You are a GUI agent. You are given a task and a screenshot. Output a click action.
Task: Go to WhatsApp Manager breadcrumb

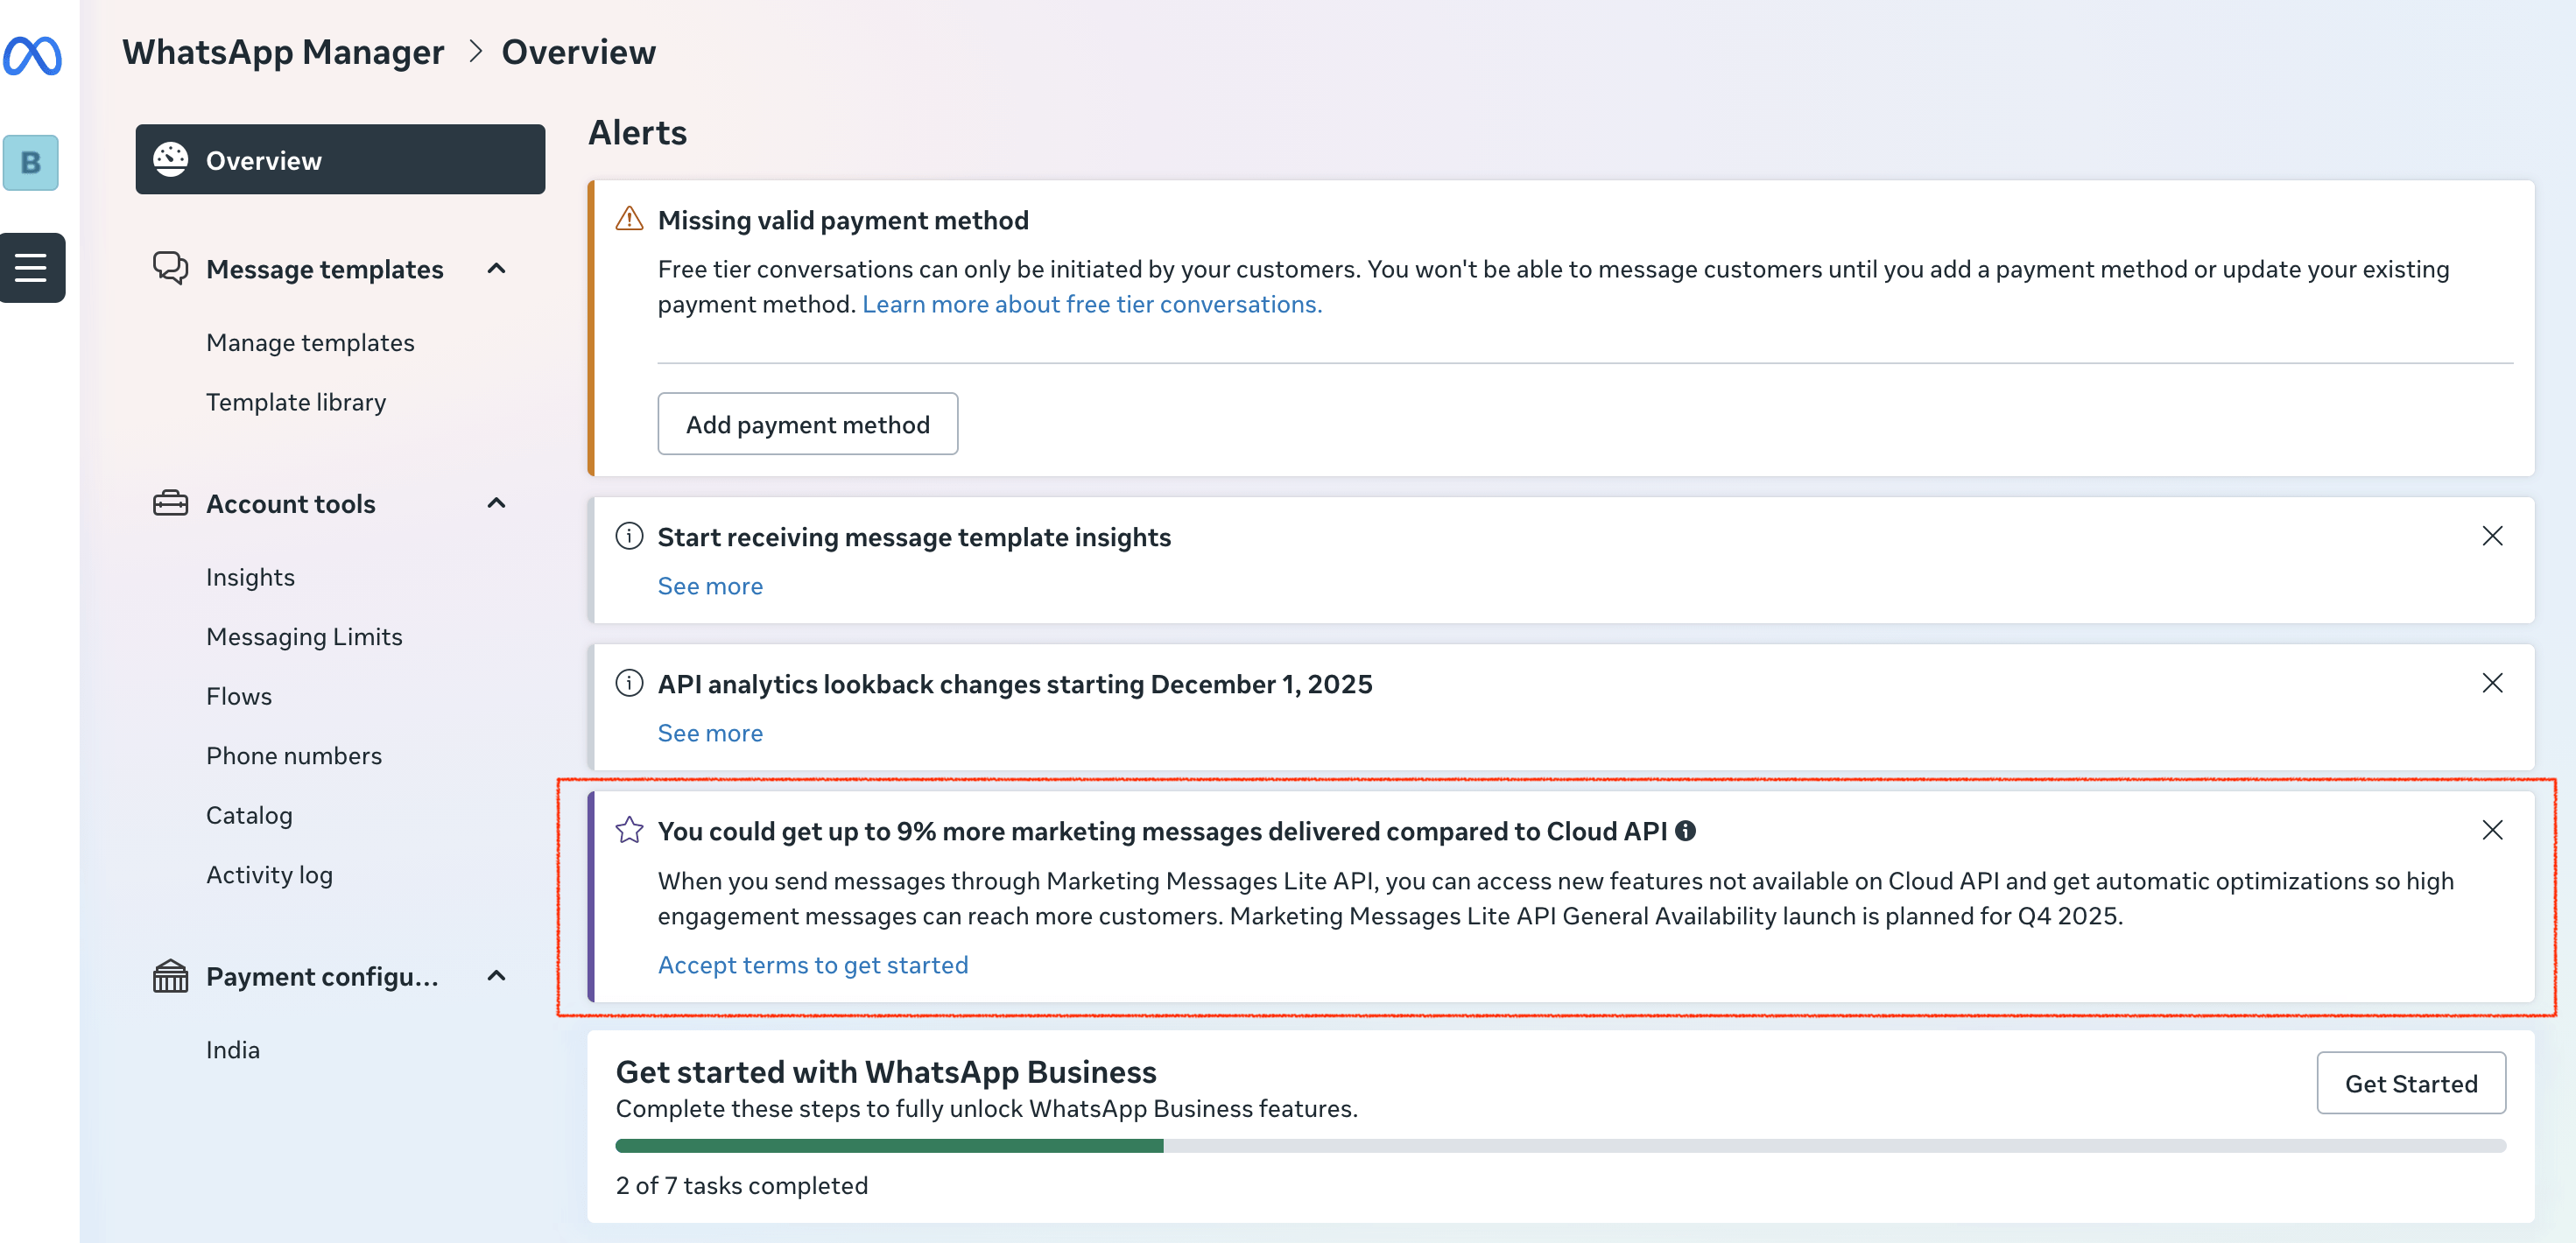[x=283, y=52]
